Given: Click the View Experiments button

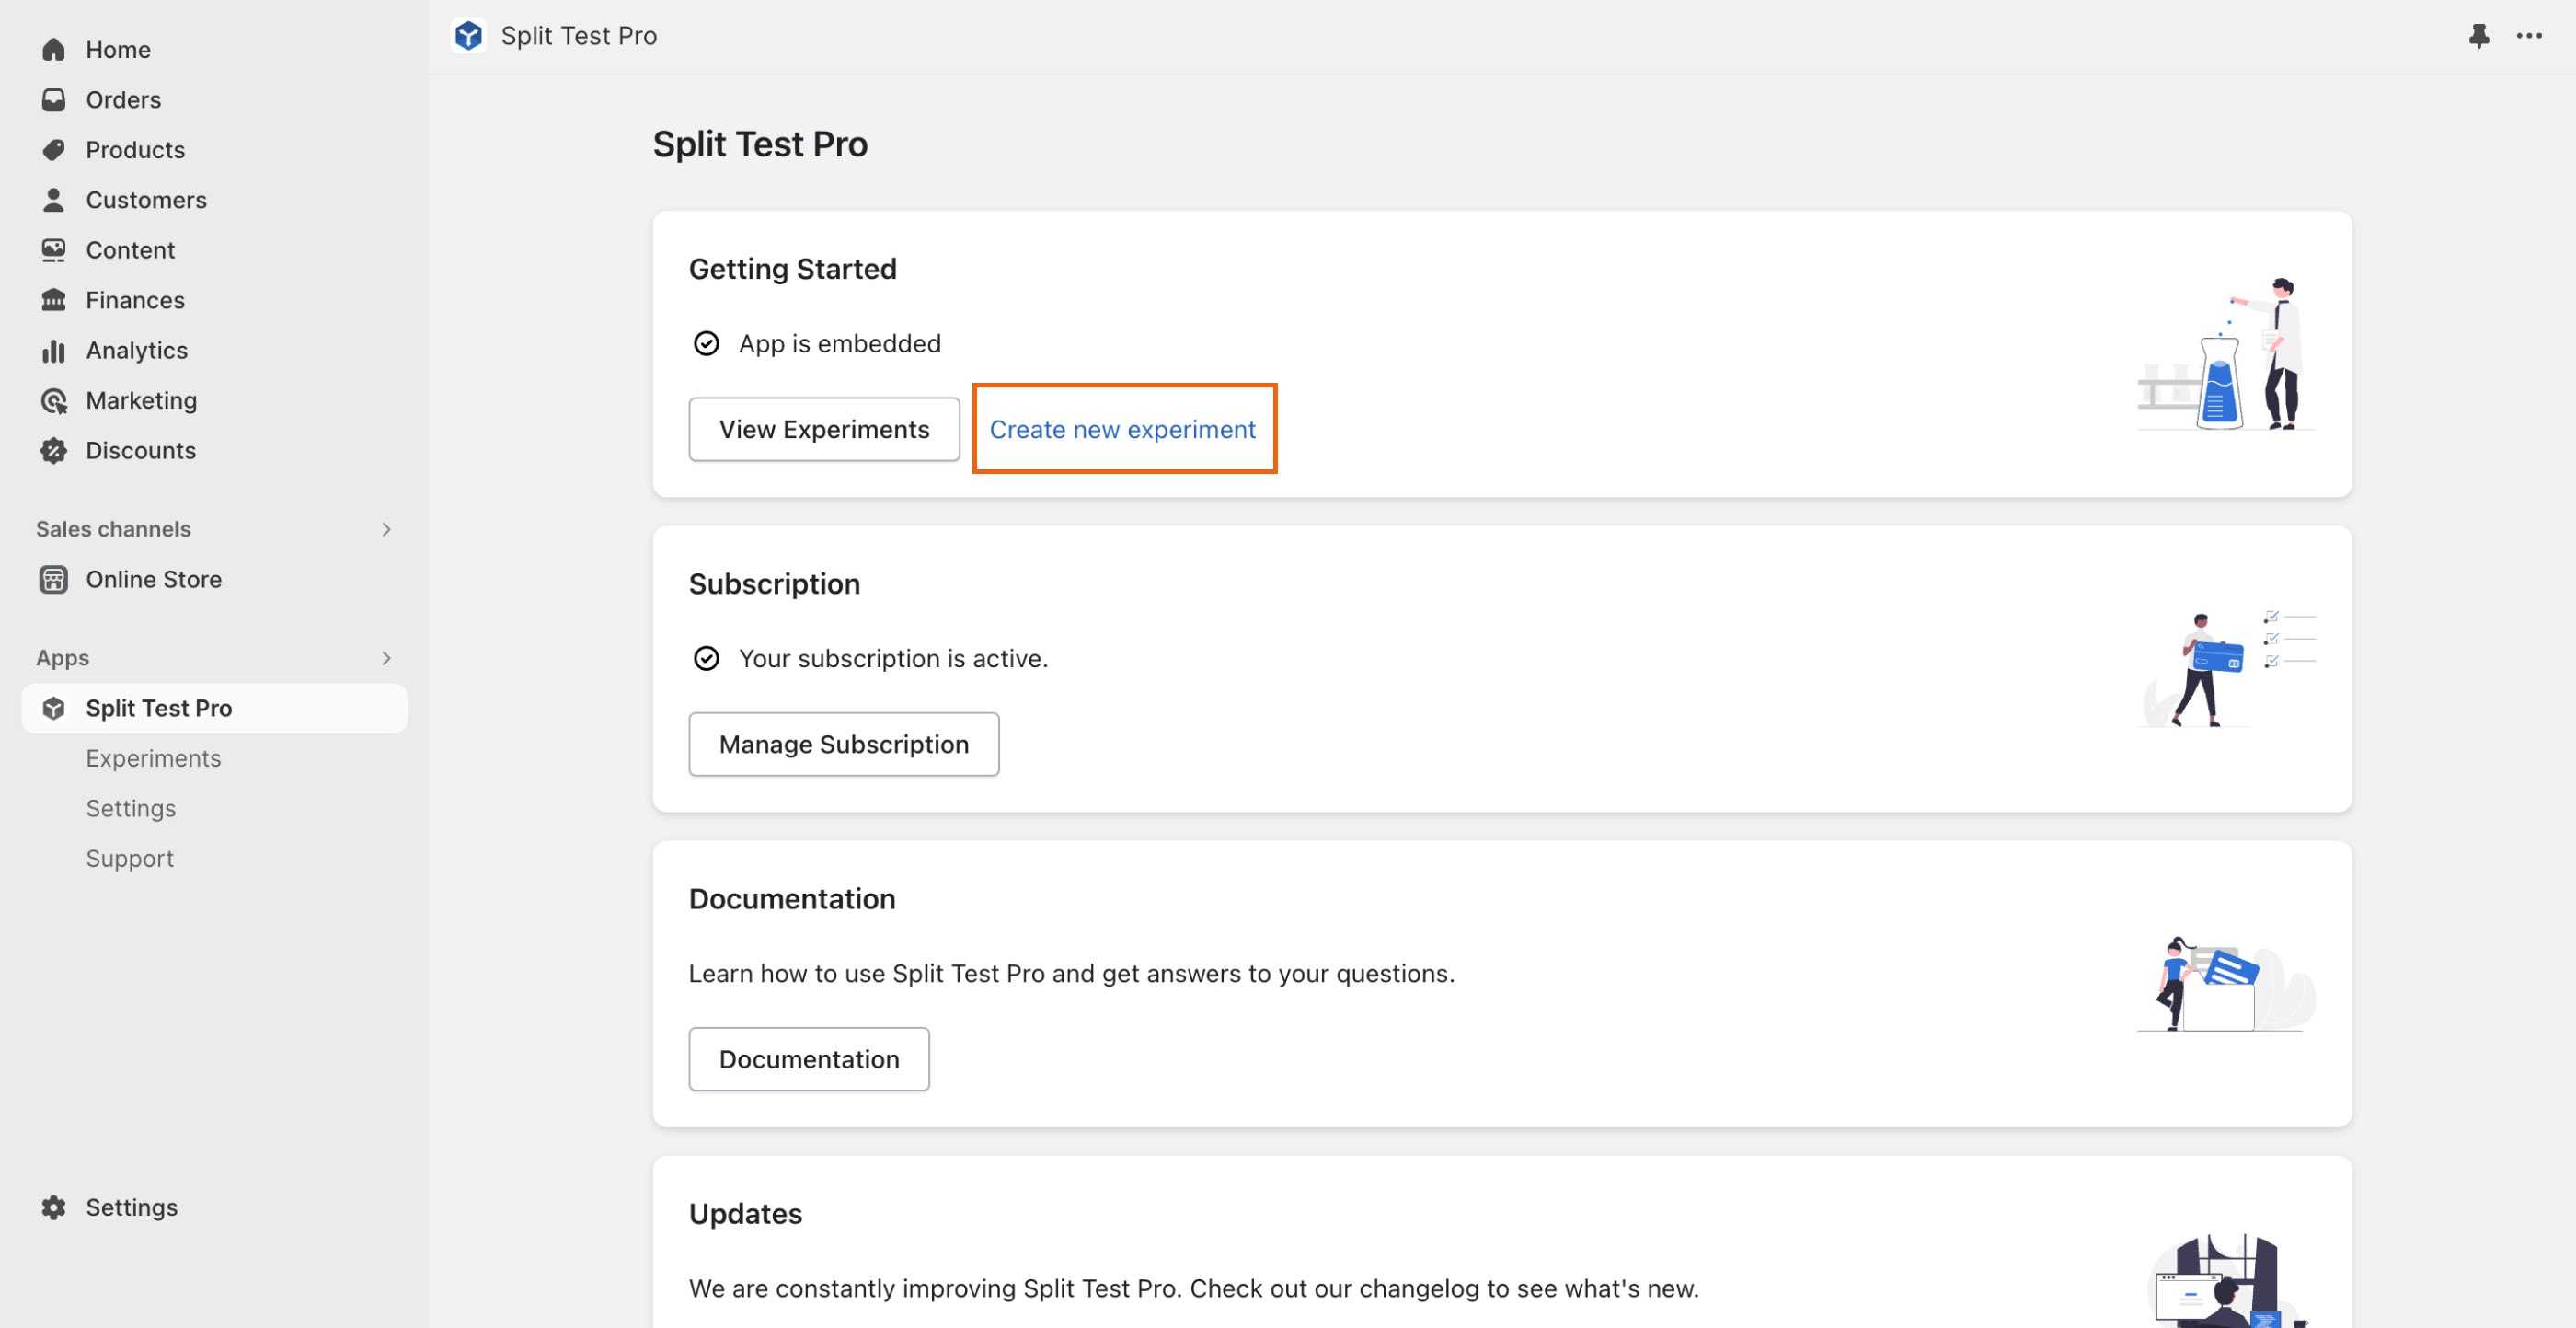Looking at the screenshot, I should (x=824, y=429).
